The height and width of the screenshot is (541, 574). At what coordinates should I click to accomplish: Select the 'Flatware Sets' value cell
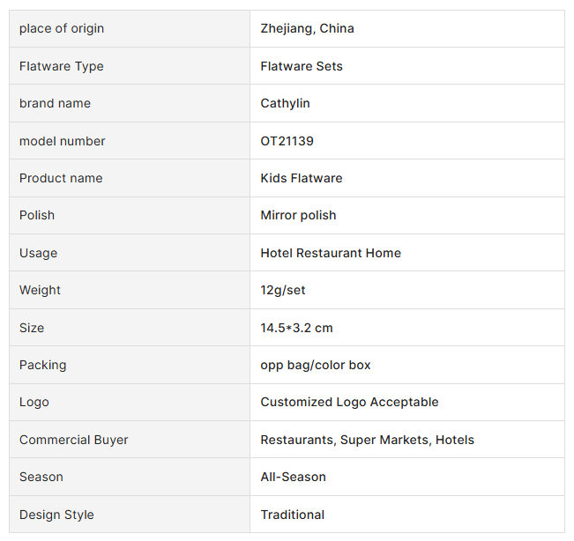point(302,66)
